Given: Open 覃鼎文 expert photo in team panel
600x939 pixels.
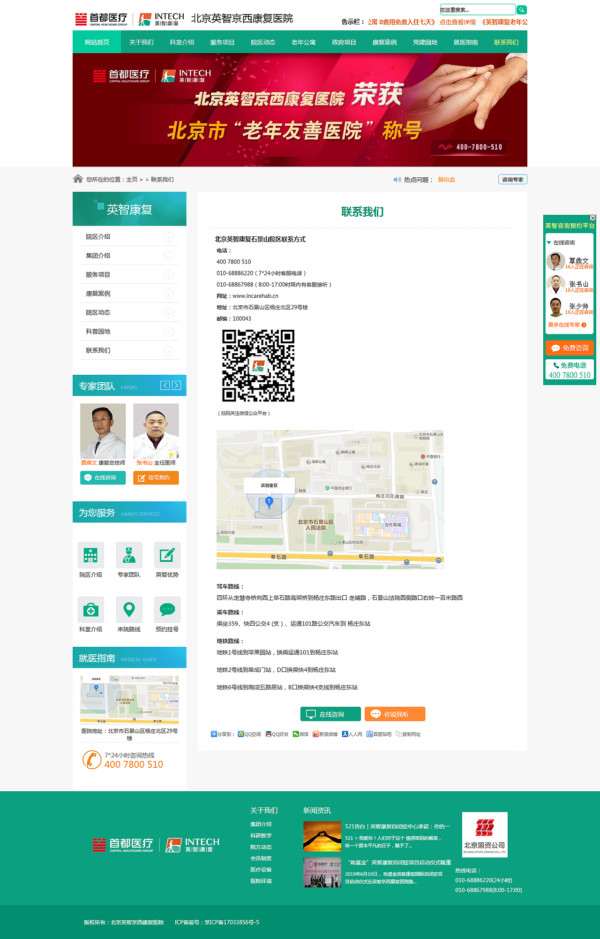Looking at the screenshot, I should click(x=103, y=431).
